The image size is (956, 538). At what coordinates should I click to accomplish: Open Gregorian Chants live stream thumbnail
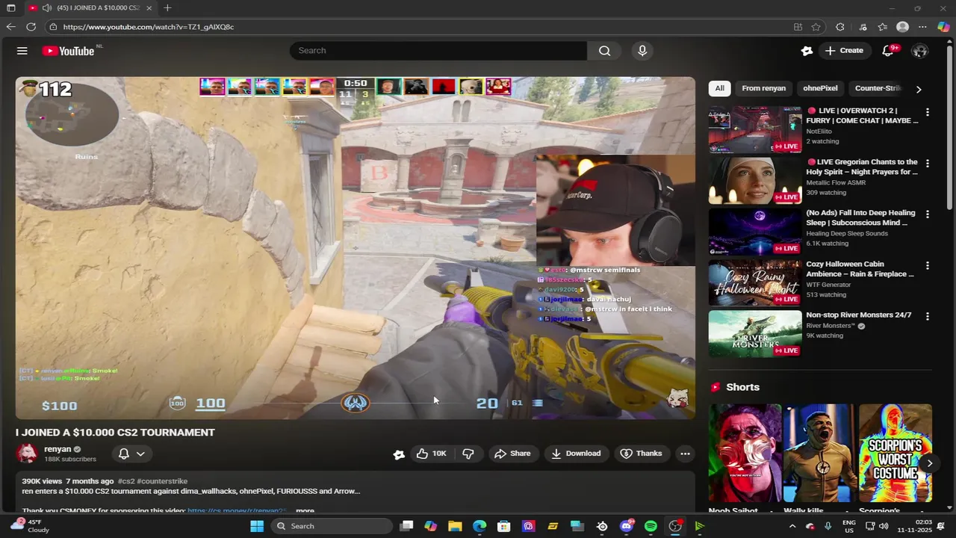coord(755,180)
